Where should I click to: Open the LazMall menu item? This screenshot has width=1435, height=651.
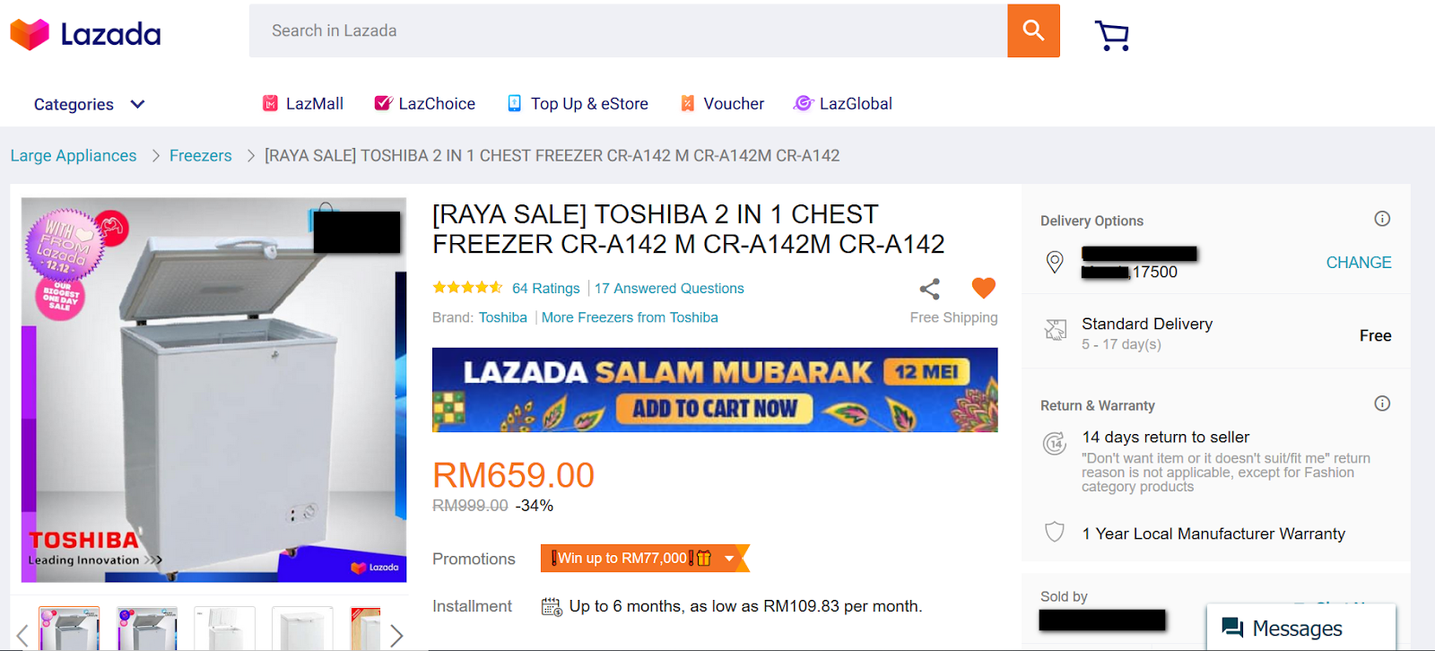point(302,104)
